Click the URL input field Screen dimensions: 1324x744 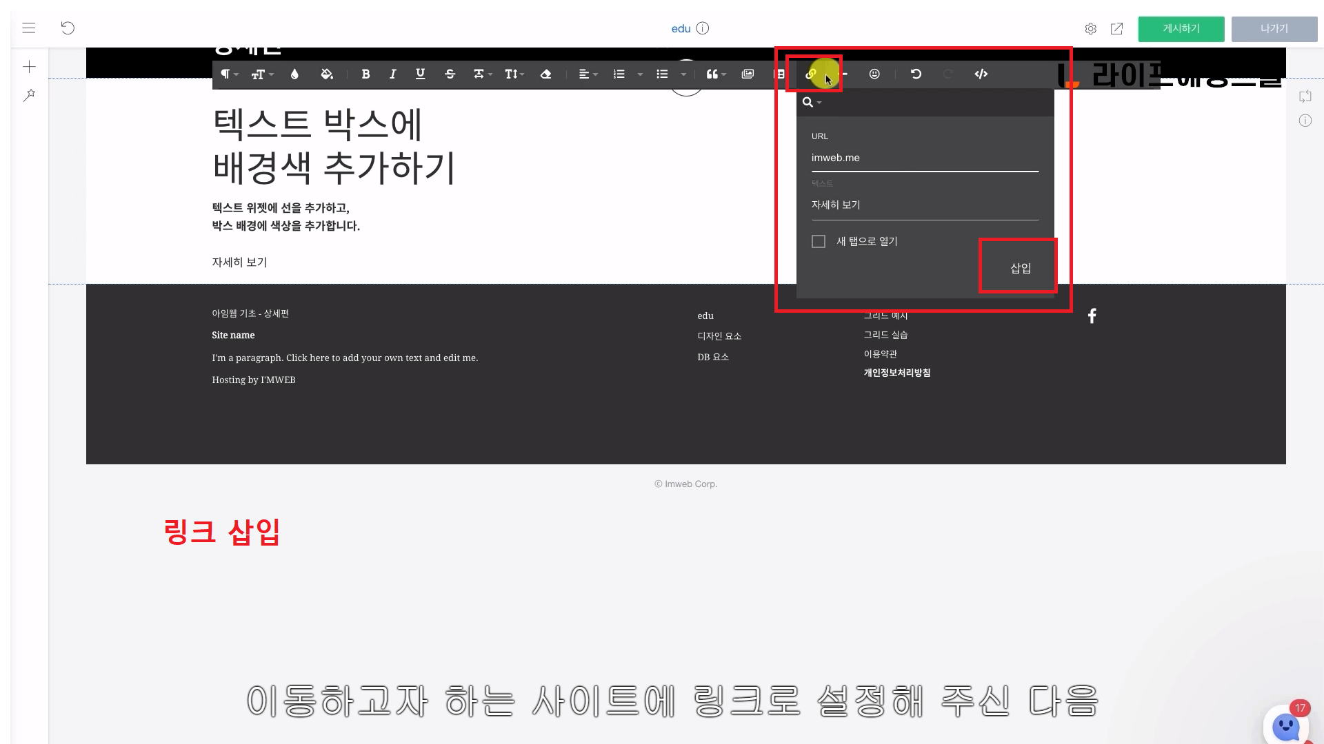pos(924,158)
